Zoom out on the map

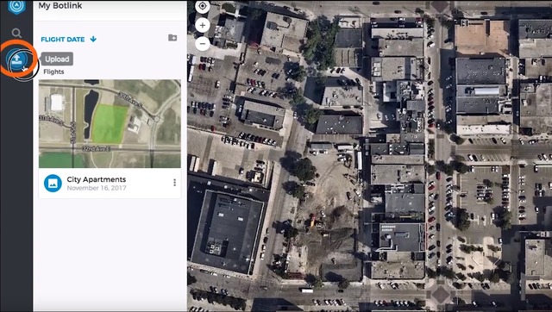203,44
